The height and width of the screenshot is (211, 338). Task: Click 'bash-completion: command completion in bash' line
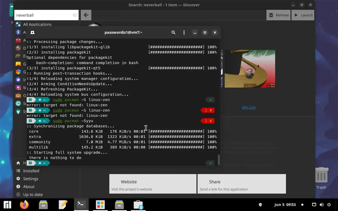tap(87, 63)
